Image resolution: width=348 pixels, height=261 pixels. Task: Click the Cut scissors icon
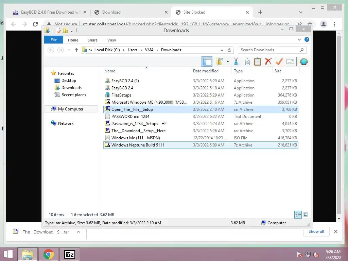coord(236,62)
